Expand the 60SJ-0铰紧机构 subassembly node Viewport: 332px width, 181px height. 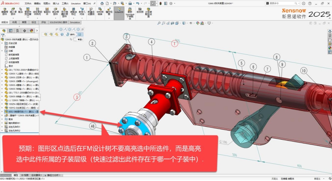pos(2,112)
